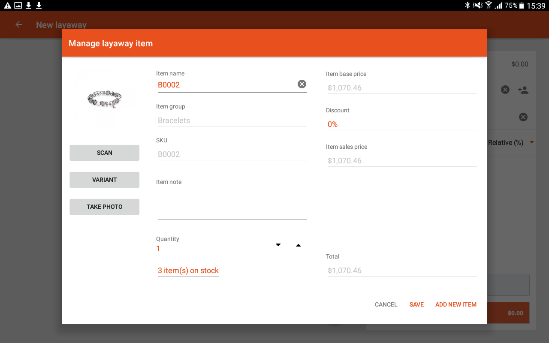This screenshot has height=343, width=549.
Task: Click the add customer icon
Action: tap(523, 90)
